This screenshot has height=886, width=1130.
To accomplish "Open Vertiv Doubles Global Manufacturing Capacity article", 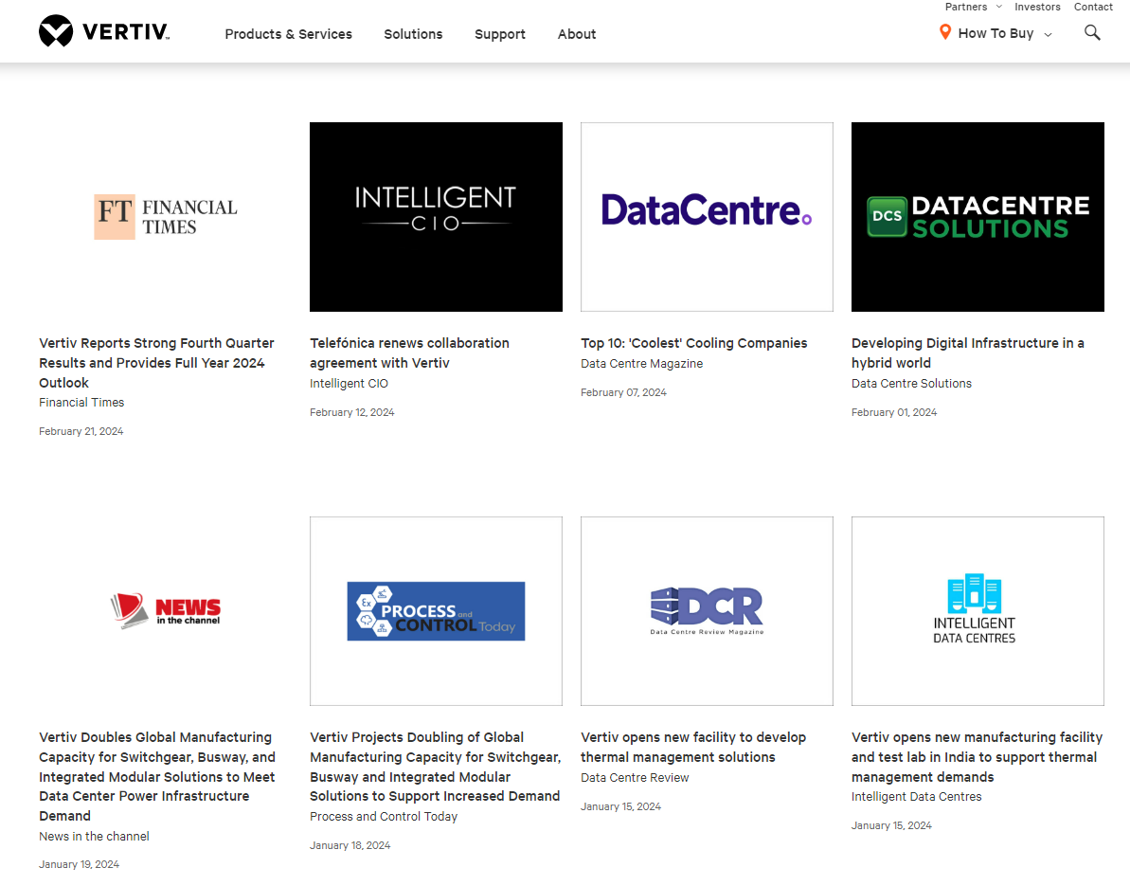I will 157,776.
